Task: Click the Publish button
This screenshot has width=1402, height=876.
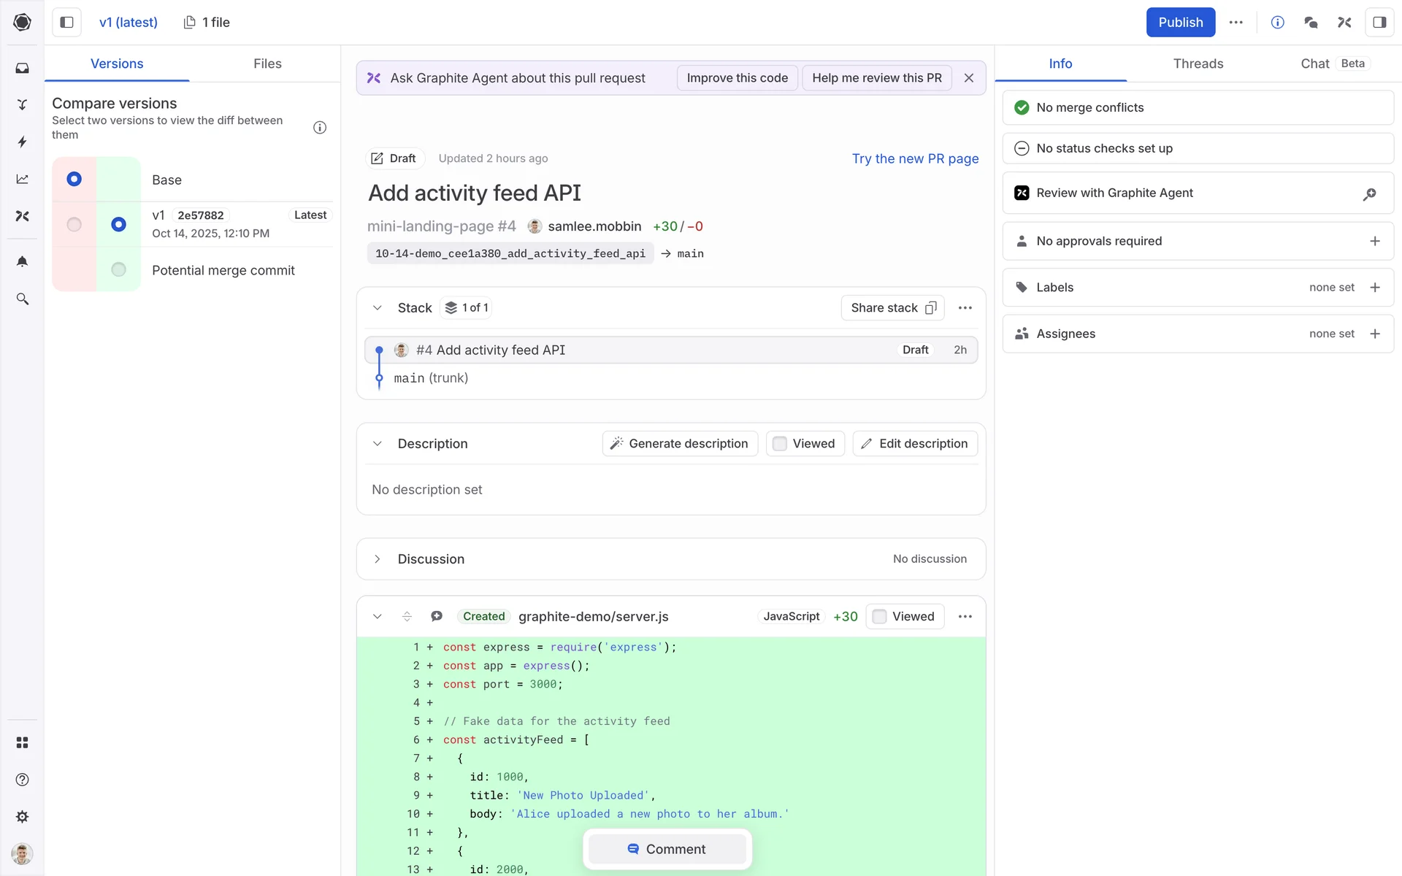Action: (x=1180, y=22)
